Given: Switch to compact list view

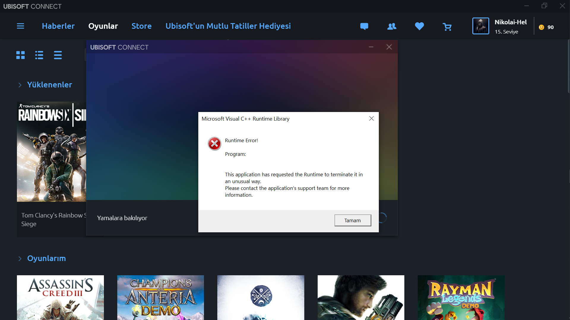Looking at the screenshot, I should (x=58, y=55).
